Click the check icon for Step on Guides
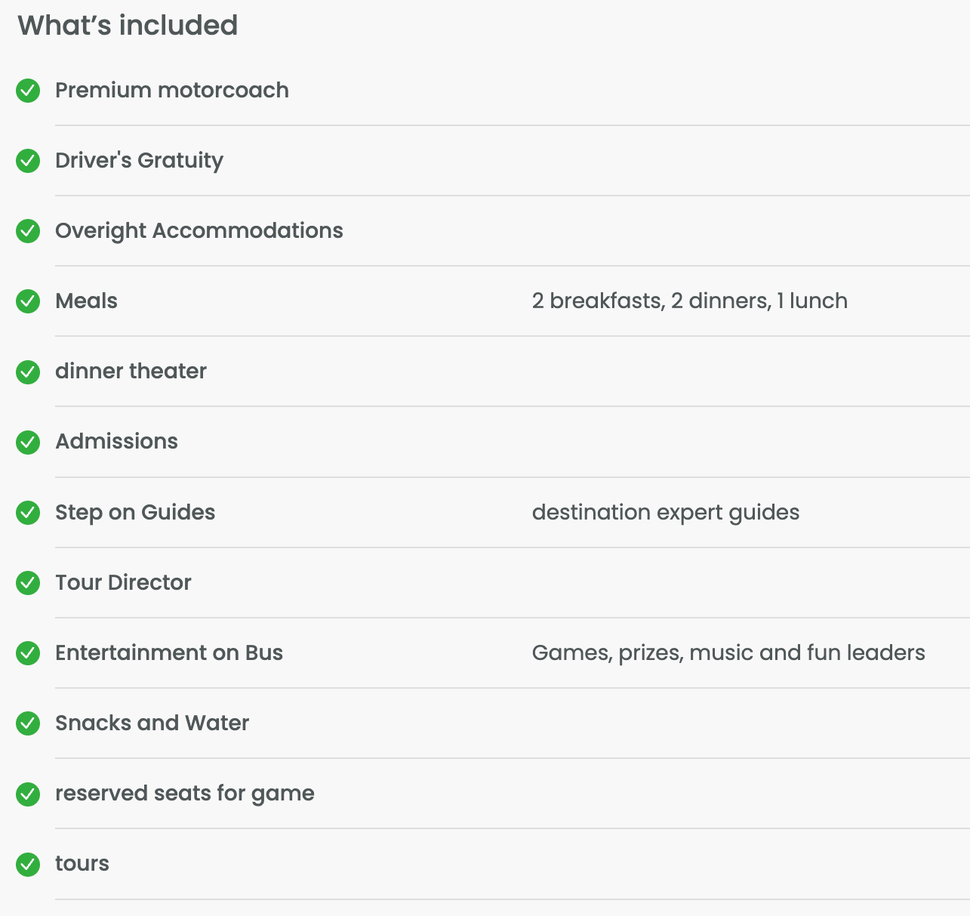Screen dimensions: 970x916 click(x=28, y=513)
